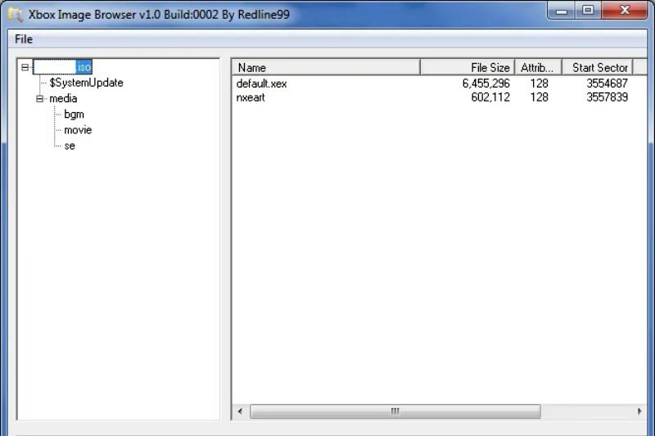Click file size value 6,455,296
Screen dimensions: 655x436
486,83
